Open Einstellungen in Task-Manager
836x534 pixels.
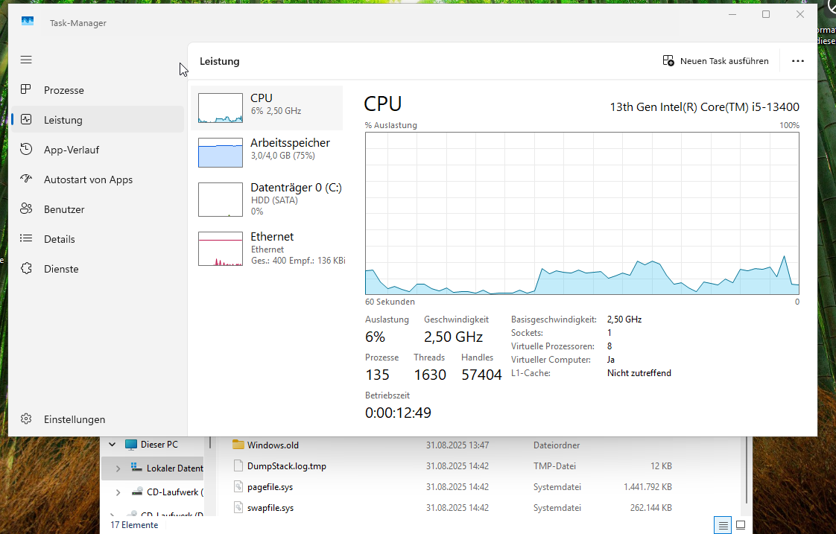(98, 419)
